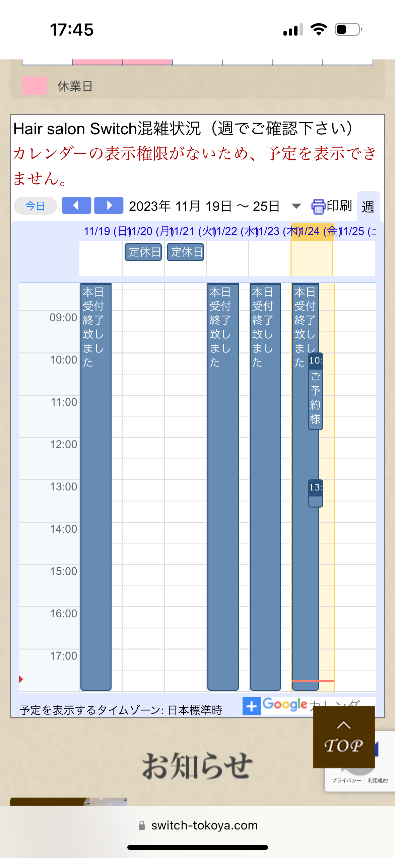Tap the pink 休業日 legend swatch

pyautogui.click(x=35, y=85)
